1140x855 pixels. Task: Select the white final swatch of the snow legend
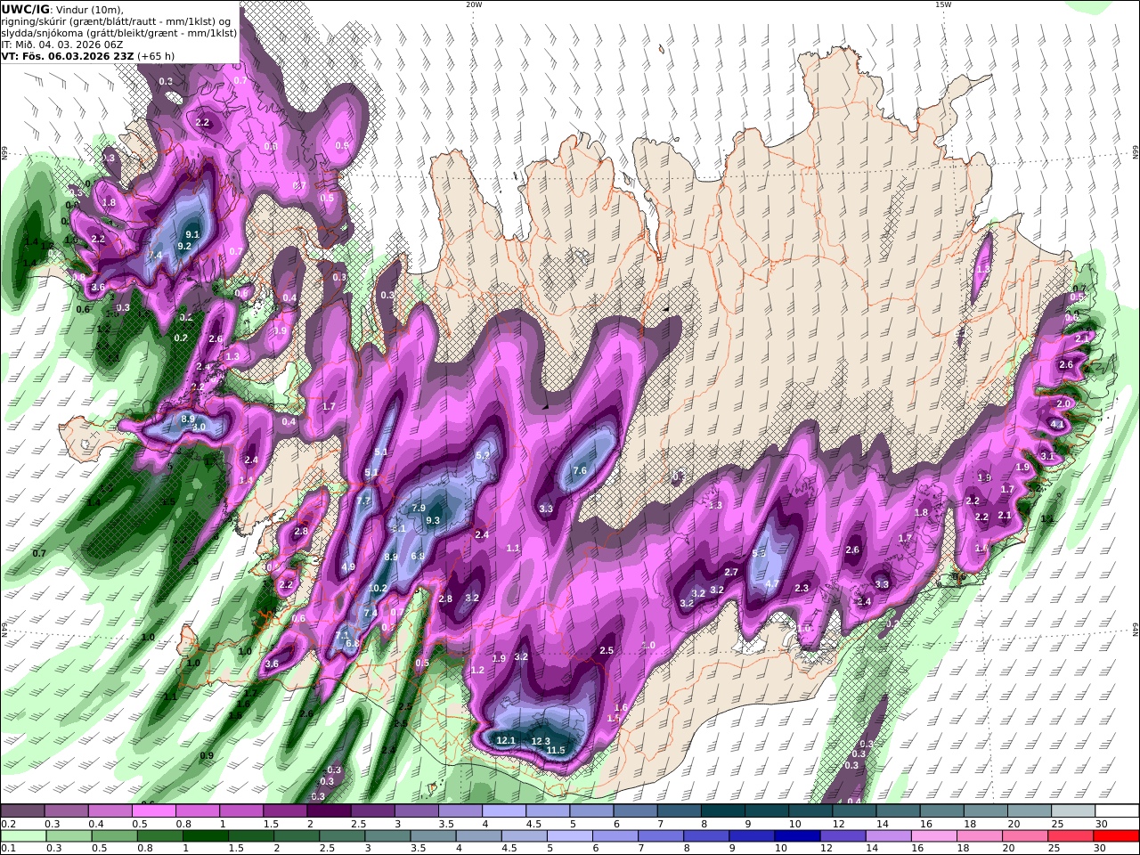1117,811
